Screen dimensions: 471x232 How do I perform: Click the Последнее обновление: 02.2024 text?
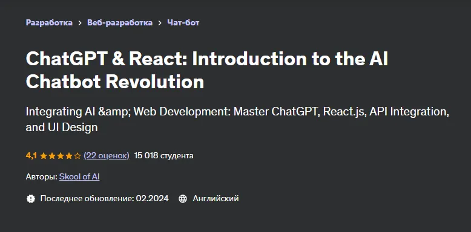(104, 198)
